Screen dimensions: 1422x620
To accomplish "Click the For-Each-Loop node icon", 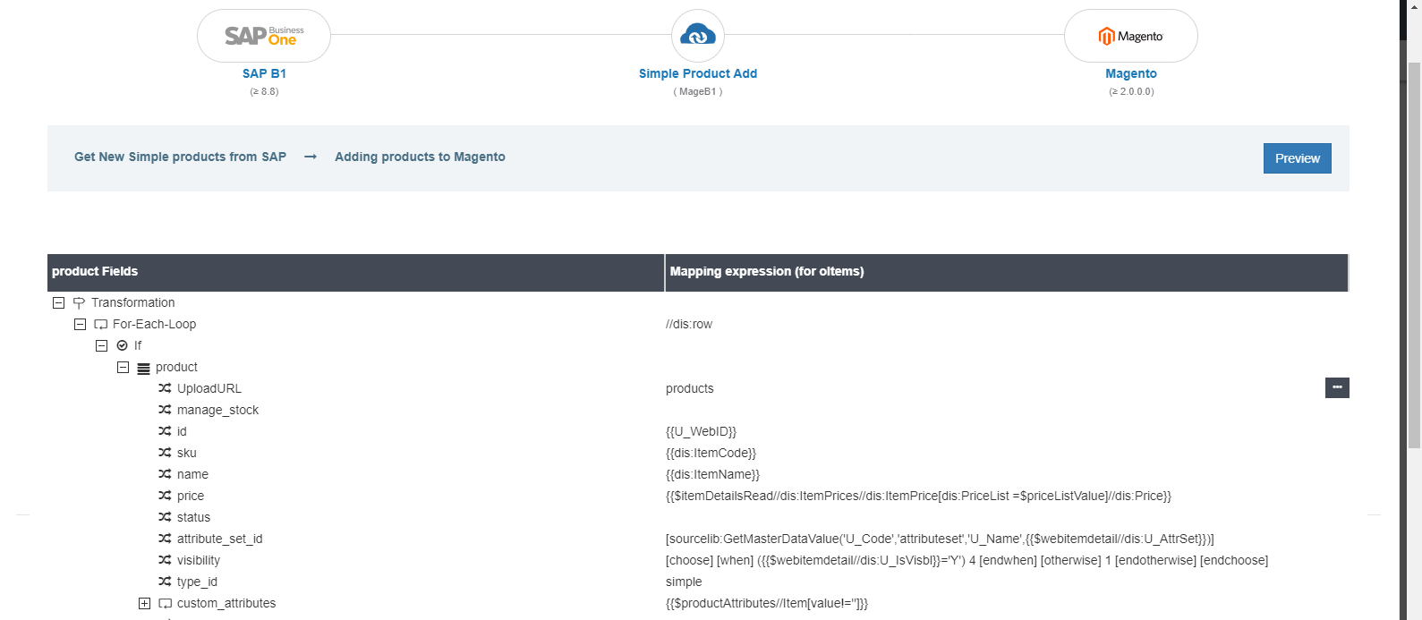I will click(x=100, y=325).
